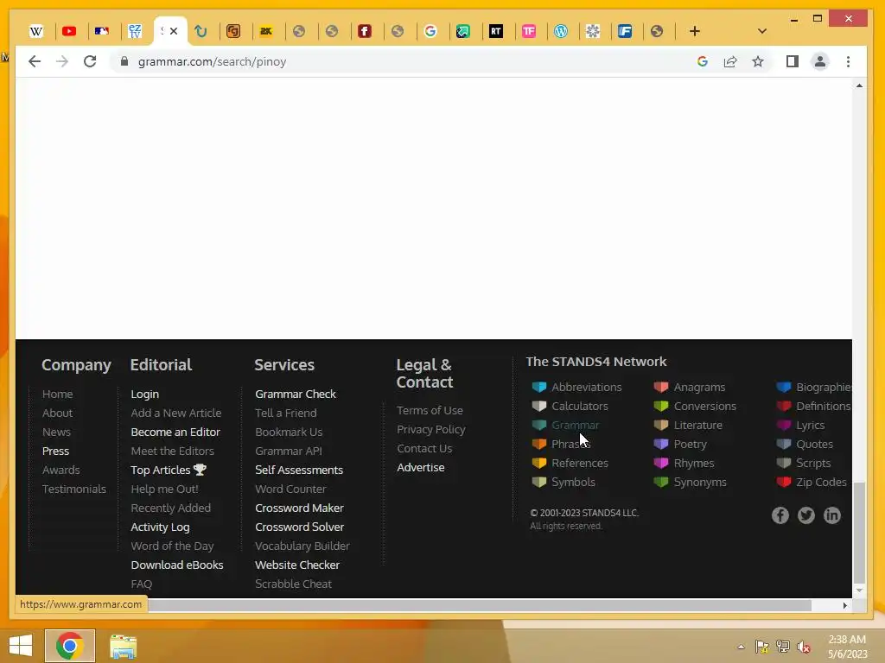This screenshot has width=885, height=663.
Task: Click the Phrases book icon
Action: point(539,445)
